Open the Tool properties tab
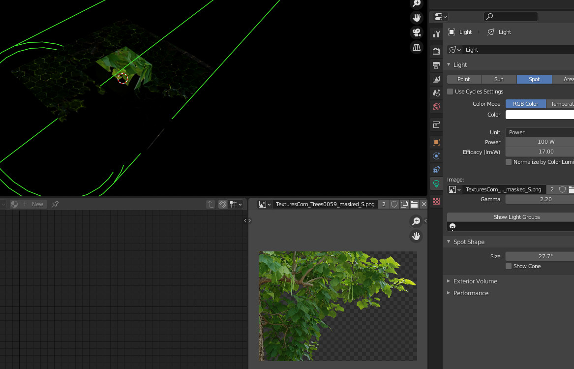This screenshot has height=369, width=574. pyautogui.click(x=436, y=34)
